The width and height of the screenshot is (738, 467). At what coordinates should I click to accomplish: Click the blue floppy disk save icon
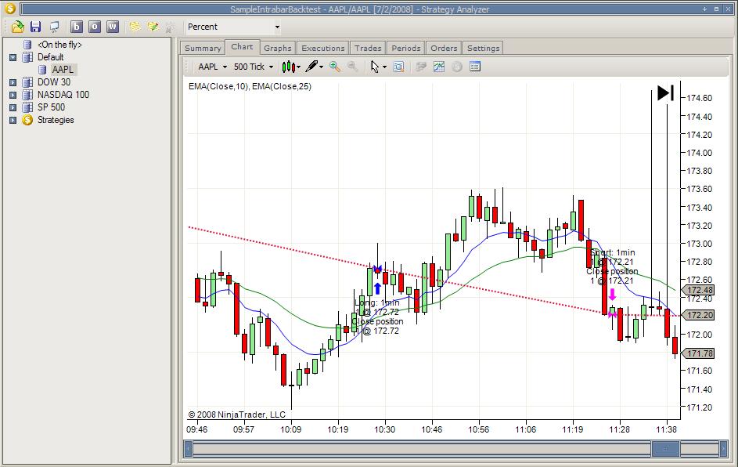tap(35, 27)
